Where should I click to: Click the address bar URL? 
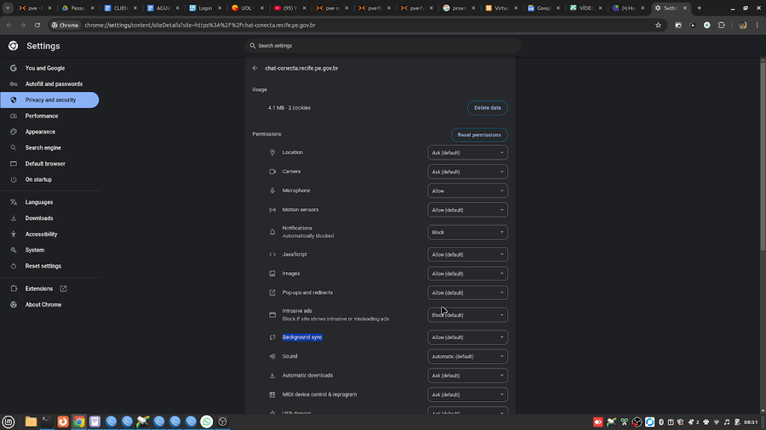click(x=200, y=25)
